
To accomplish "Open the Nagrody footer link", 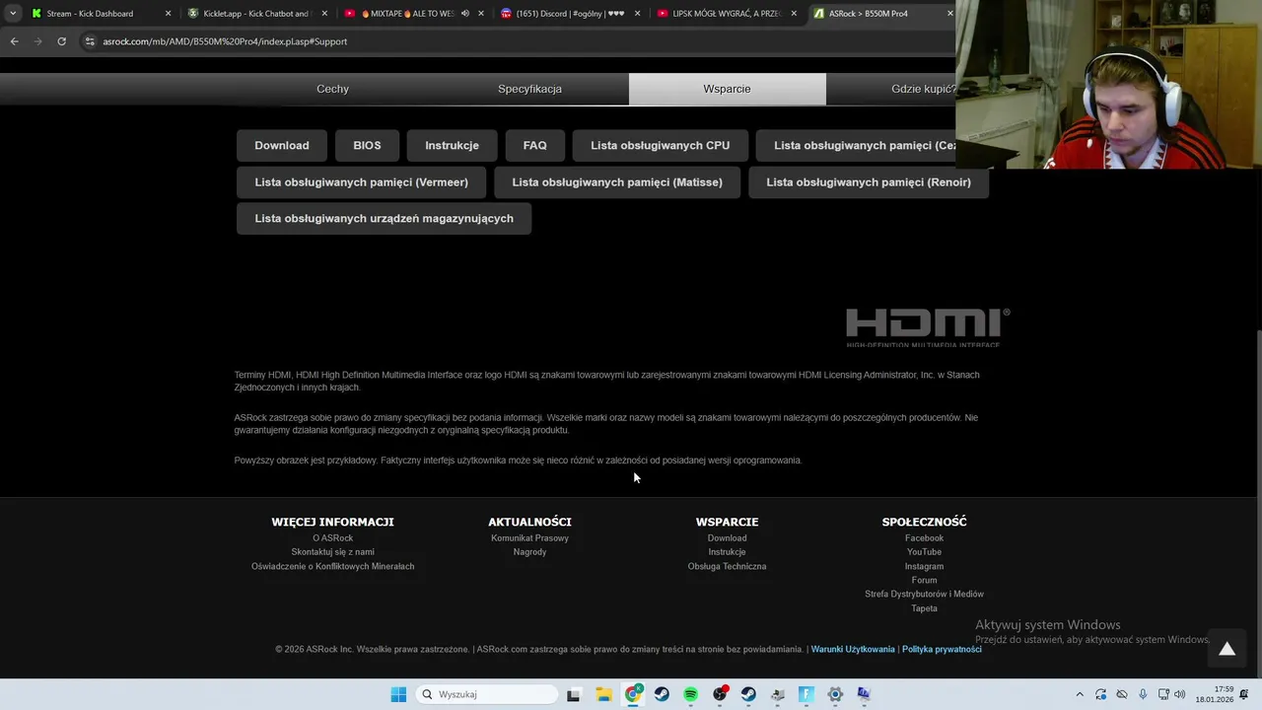I will click(x=529, y=552).
